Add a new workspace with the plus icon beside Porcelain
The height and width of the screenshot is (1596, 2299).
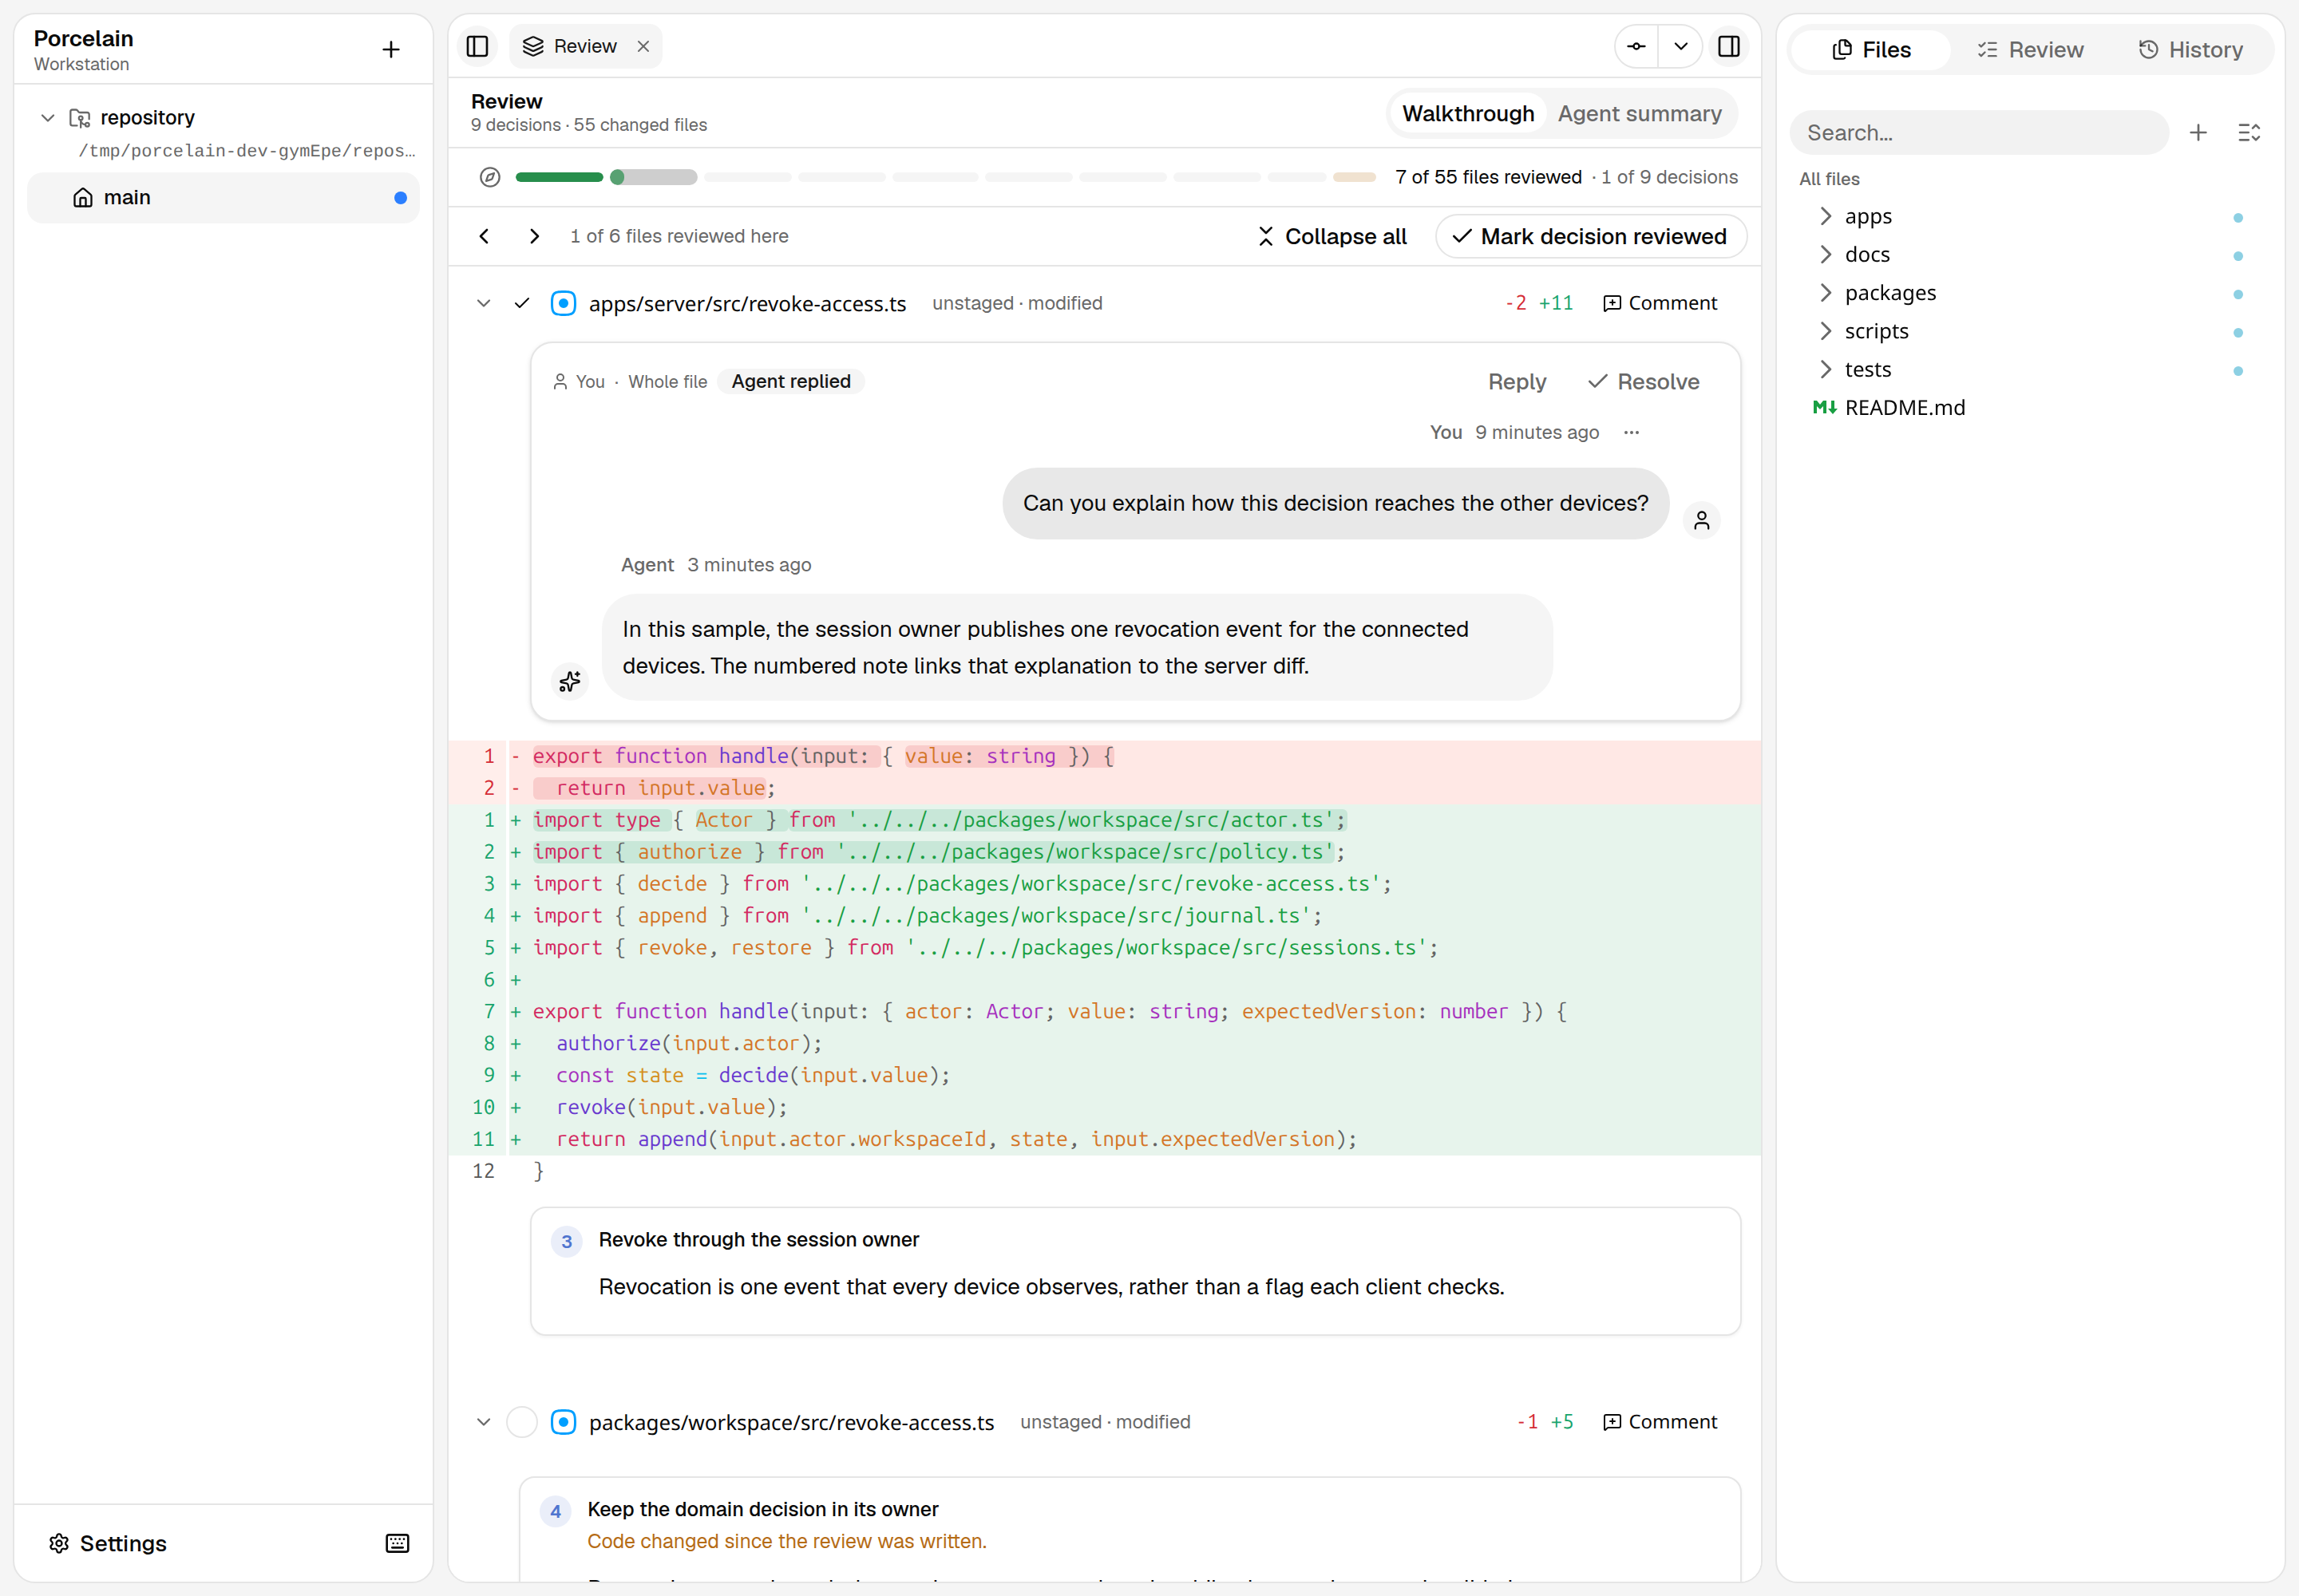(x=391, y=49)
